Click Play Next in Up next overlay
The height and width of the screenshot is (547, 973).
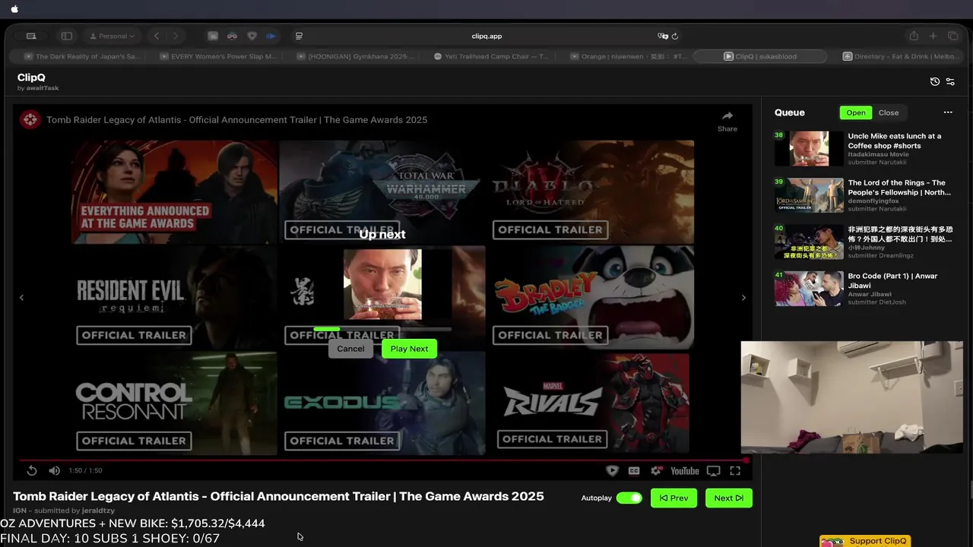point(409,349)
